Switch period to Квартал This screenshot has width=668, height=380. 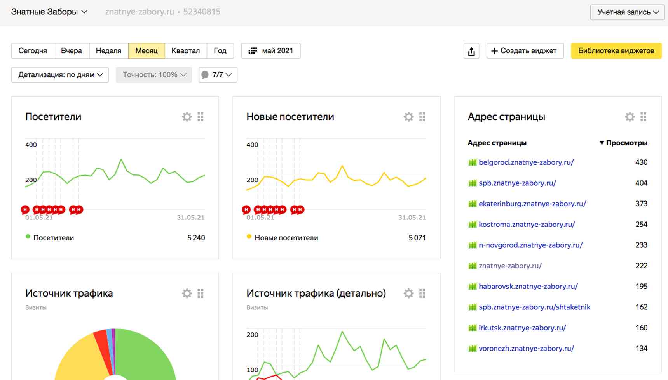185,51
